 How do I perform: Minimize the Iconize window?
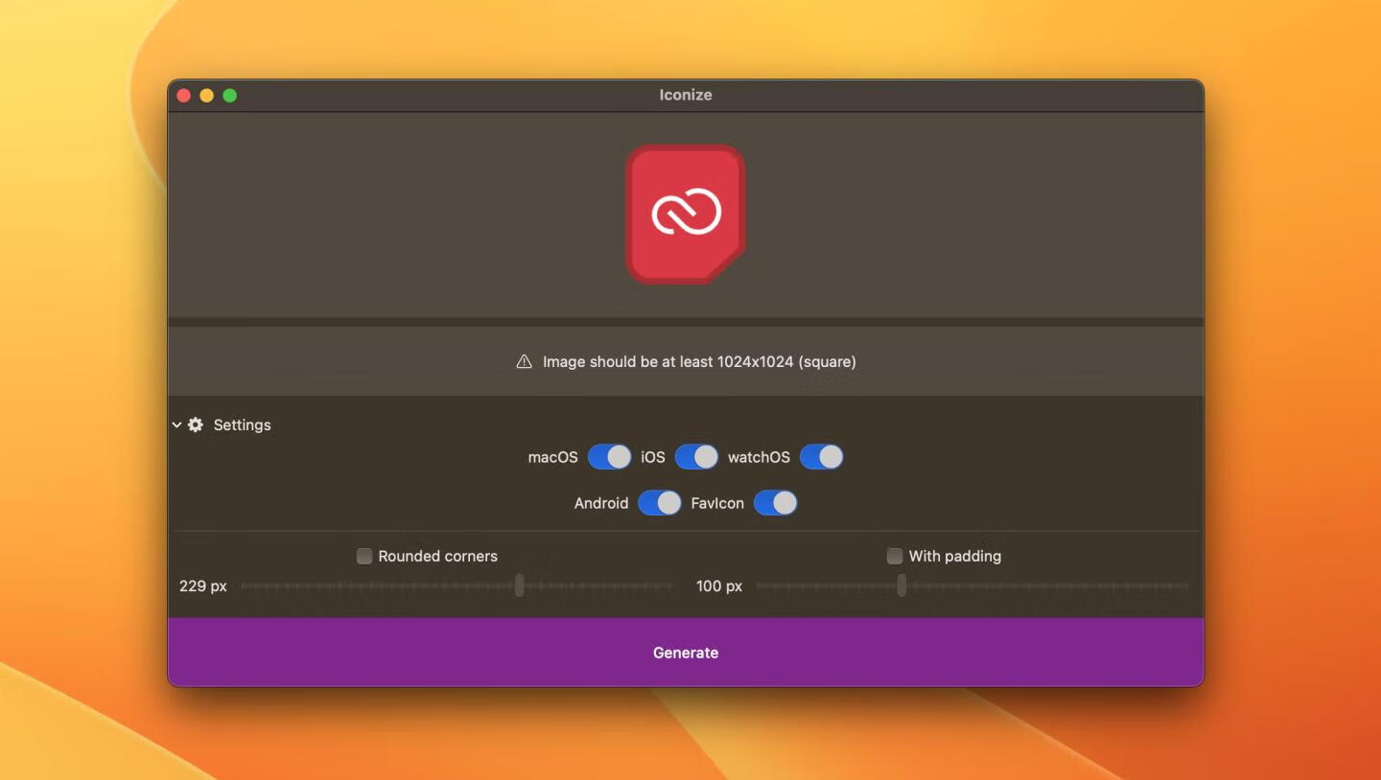[x=207, y=96]
